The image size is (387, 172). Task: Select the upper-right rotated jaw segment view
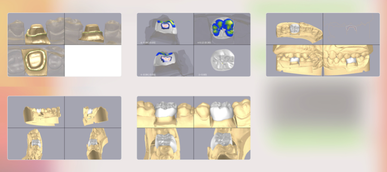tap(93, 112)
